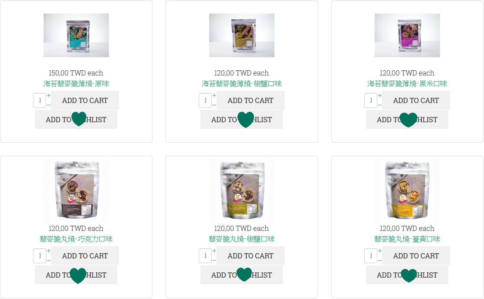Decrease quantity with minus for 海苔藜麥脆薄燒-黑米口味
Viewport: 484px width, 299px height.
tap(380, 105)
